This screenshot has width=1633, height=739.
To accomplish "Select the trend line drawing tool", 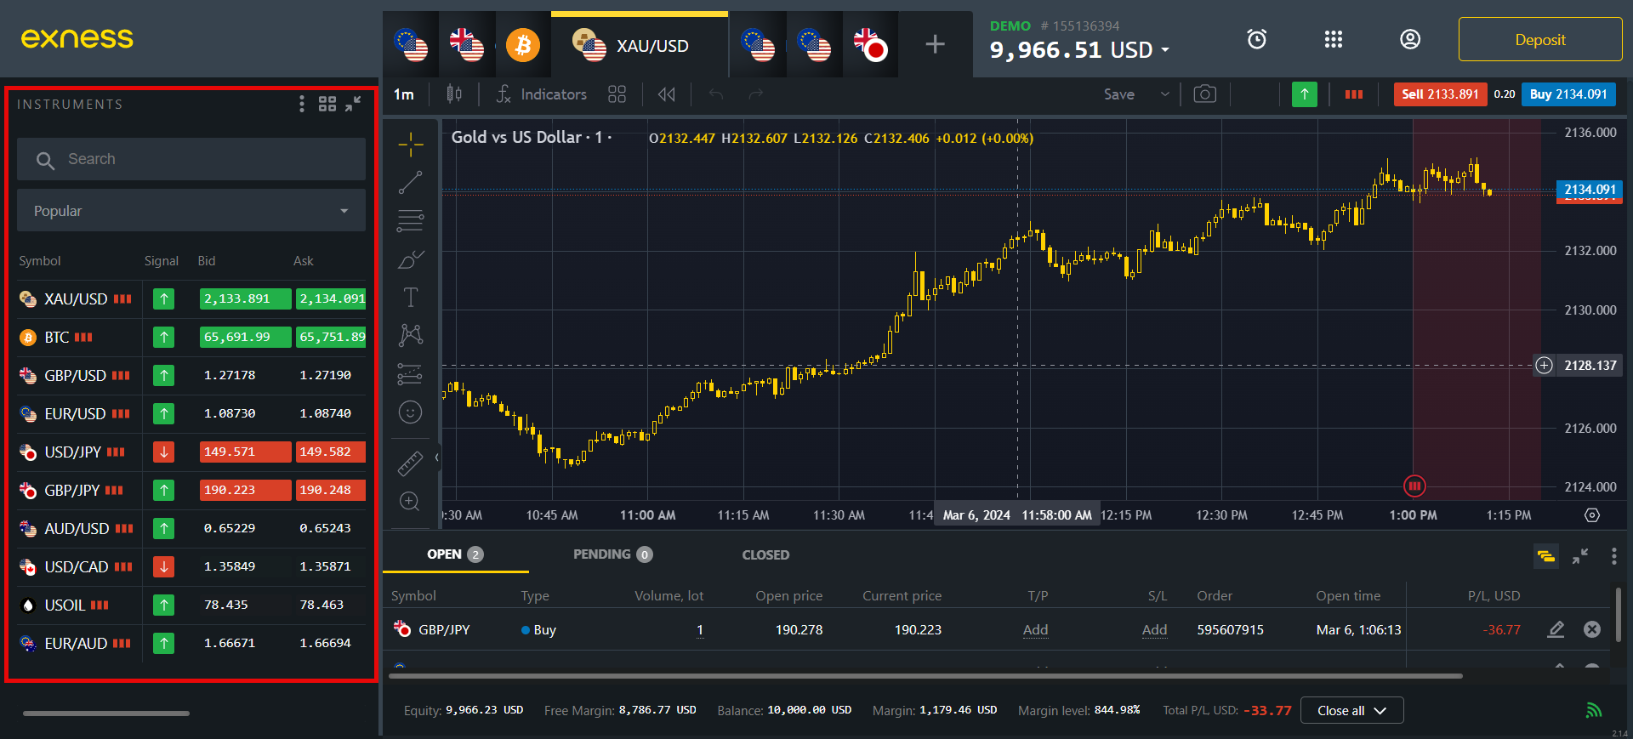I will pos(410,183).
